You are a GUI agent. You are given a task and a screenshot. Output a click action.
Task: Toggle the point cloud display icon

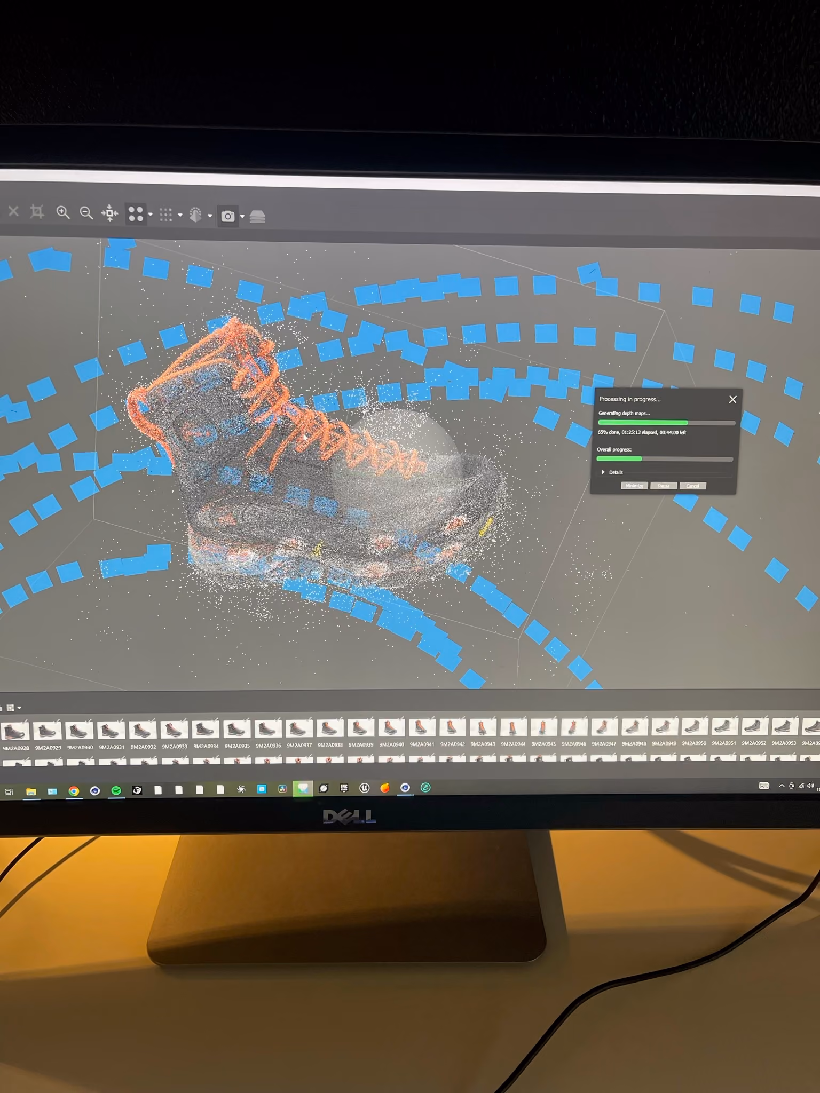tap(136, 214)
